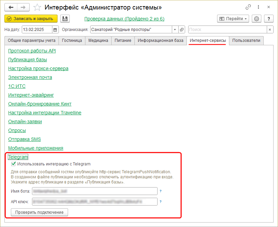The width and height of the screenshot is (278, 227).
Task: Open Настройка интеграции Travelline link
Action: [x=45, y=113]
